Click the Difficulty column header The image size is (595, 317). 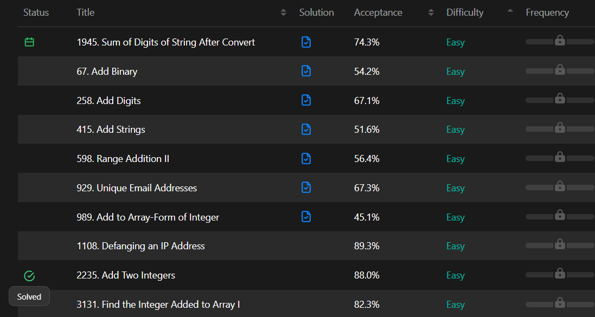(465, 12)
